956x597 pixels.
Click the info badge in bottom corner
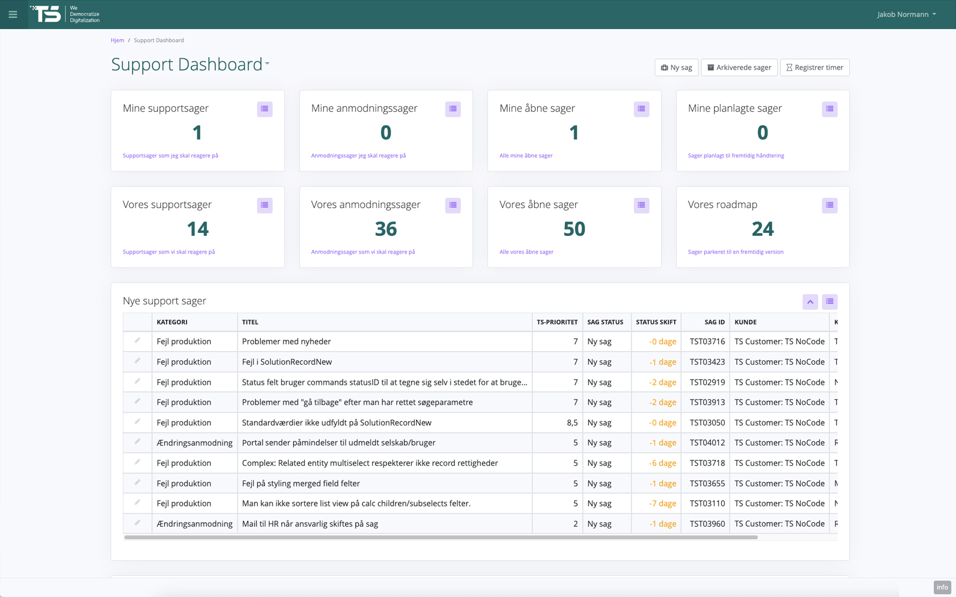coord(942,587)
